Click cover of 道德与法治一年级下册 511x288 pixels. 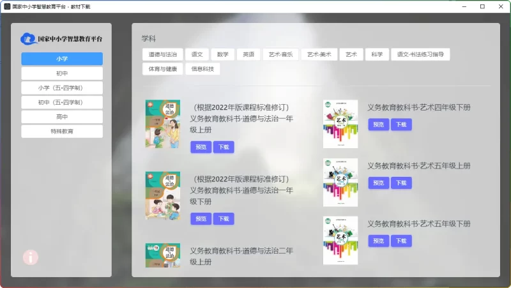(x=163, y=195)
